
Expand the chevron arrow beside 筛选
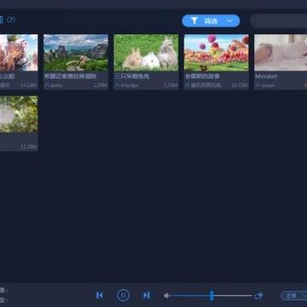(x=229, y=20)
